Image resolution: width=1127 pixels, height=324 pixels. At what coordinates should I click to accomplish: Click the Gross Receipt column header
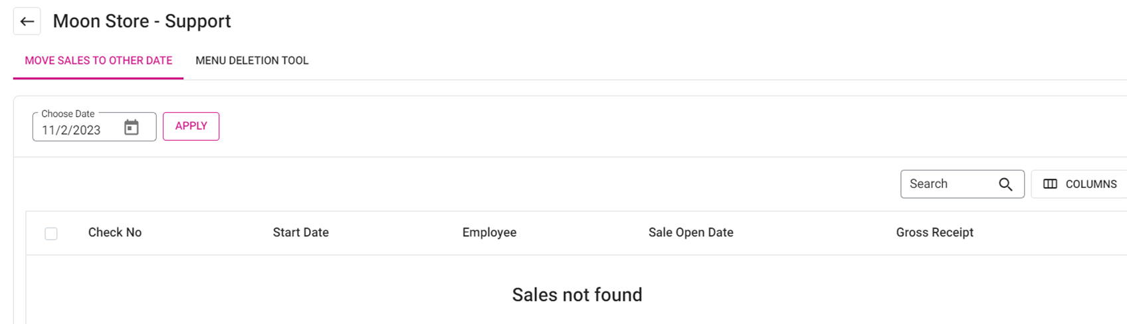[x=934, y=232]
